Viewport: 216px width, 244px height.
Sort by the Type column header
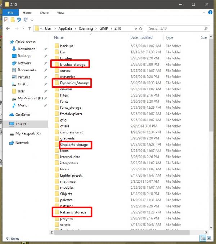coord(169,37)
